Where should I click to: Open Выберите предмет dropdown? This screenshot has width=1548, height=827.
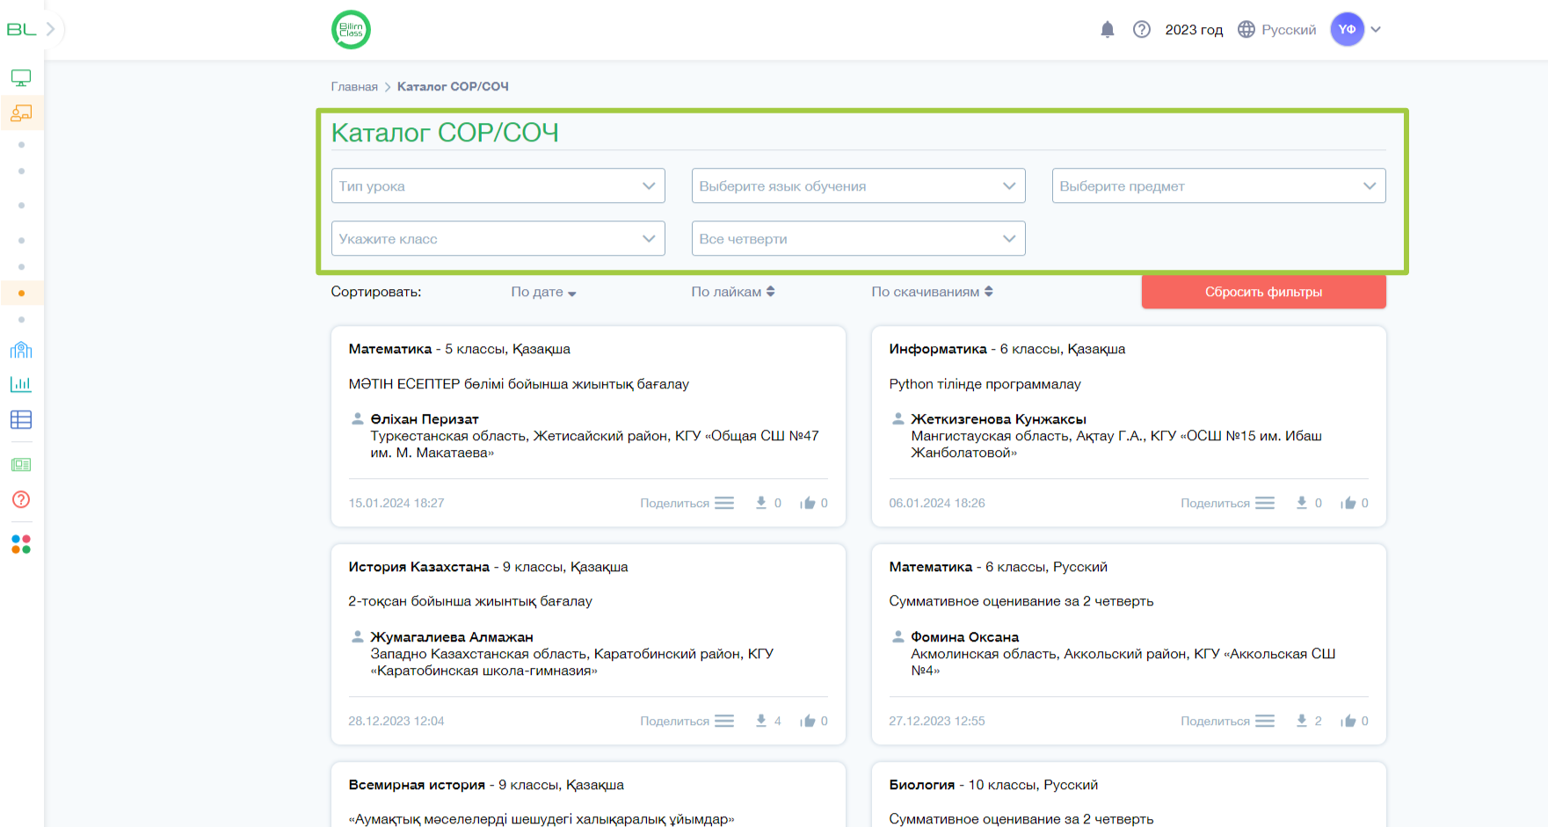pos(1218,186)
